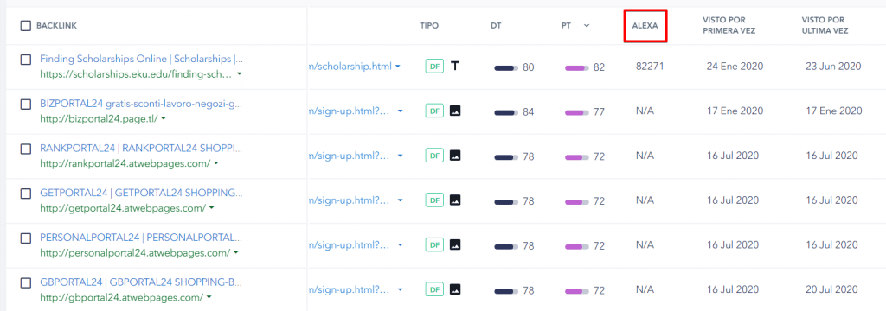
Task: Click the PT bar showing 82
Action: tap(577, 67)
